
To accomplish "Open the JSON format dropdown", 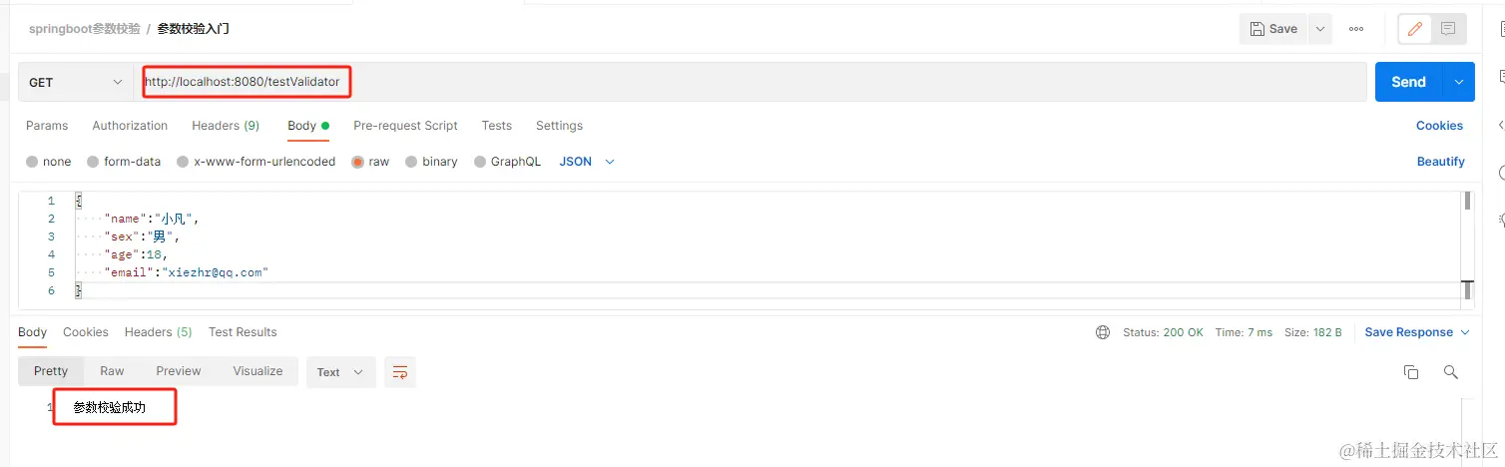I will [x=587, y=162].
